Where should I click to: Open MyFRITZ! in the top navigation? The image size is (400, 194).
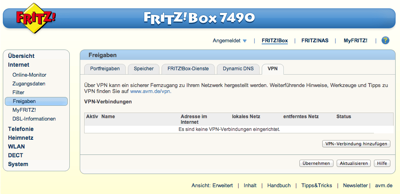click(x=356, y=41)
